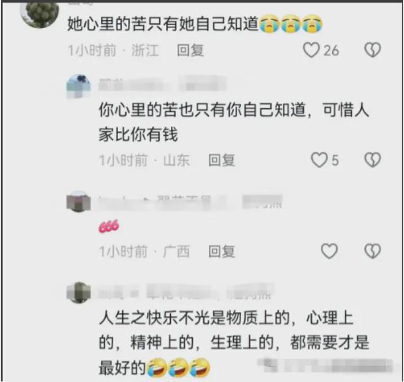Dislike the Guangxi 666 comment

click(x=372, y=251)
